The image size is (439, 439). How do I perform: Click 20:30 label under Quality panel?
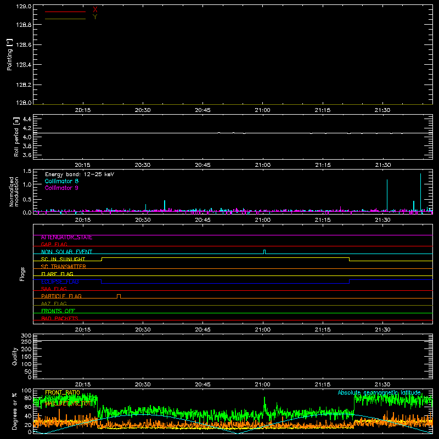[x=143, y=385]
